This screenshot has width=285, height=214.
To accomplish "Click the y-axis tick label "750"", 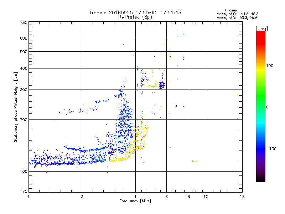I will point(24,22).
